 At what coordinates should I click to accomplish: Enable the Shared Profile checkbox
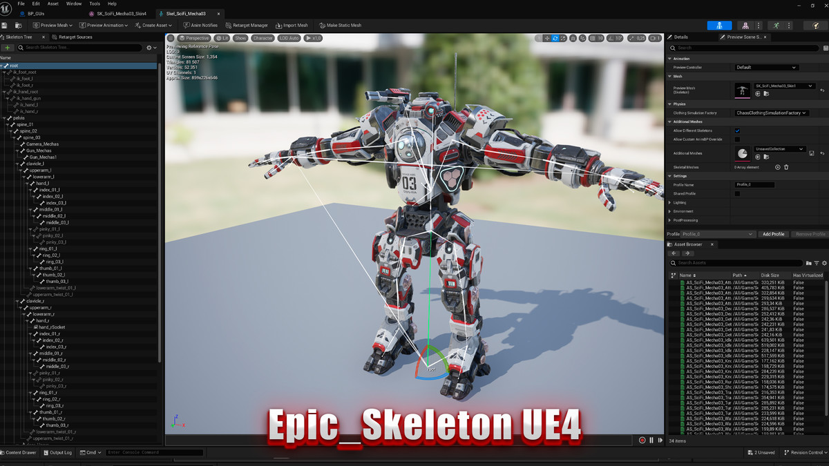point(737,194)
